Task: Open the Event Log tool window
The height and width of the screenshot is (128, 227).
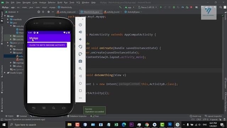Action: coord(195,116)
